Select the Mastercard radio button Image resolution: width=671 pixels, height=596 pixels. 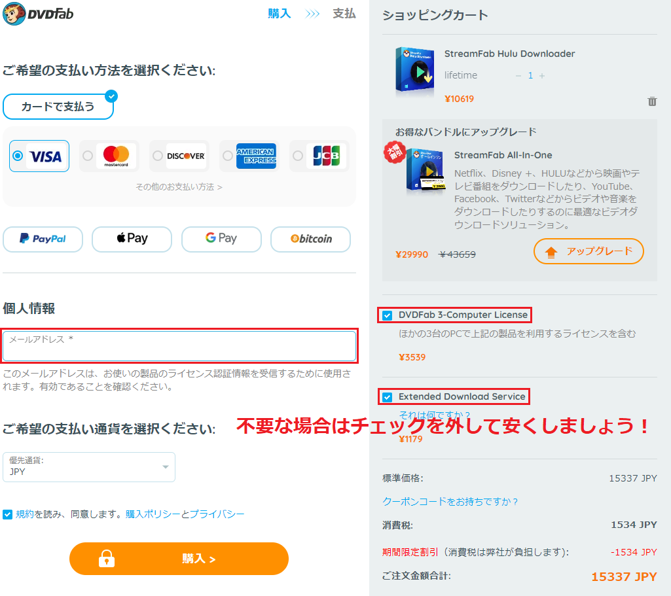pos(88,156)
